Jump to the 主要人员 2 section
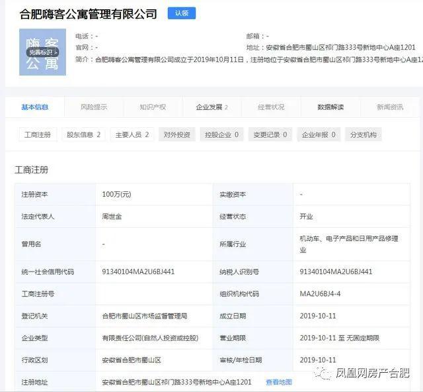423x392 pixels. click(132, 134)
